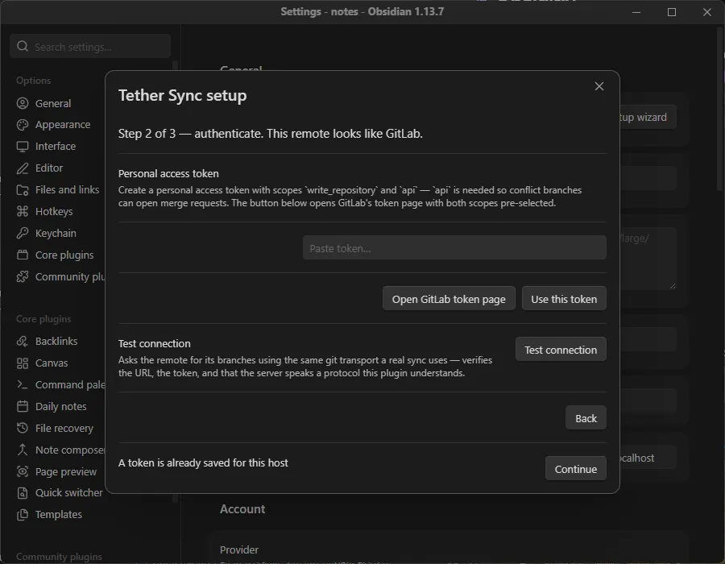This screenshot has width=725, height=564.
Task: Click the Backlinks link icon
Action: point(23,341)
